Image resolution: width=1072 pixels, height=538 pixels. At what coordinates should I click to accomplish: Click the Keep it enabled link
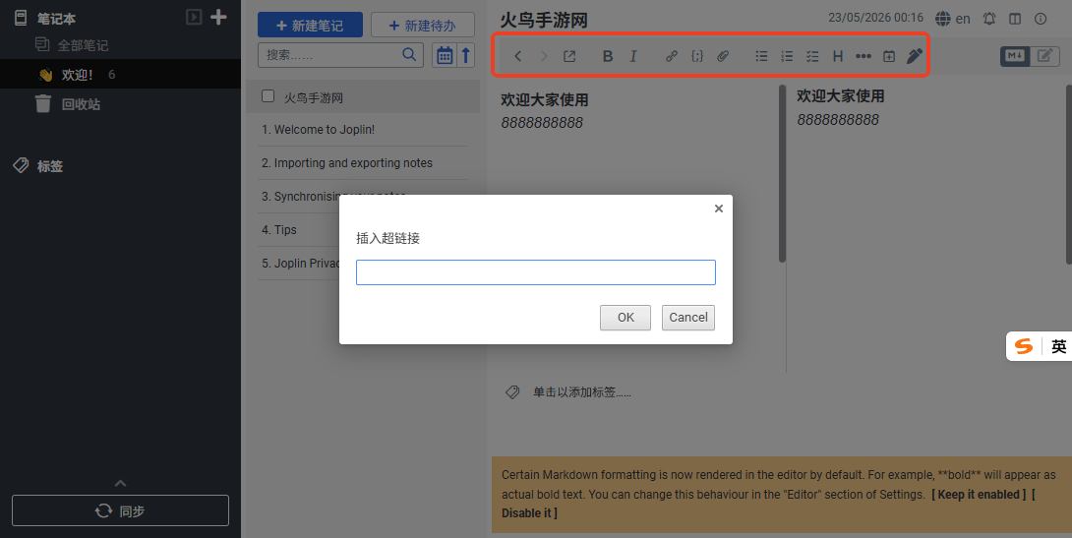(979, 495)
